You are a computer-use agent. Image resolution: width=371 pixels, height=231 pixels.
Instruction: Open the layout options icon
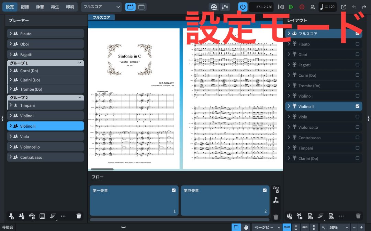pos(331,216)
